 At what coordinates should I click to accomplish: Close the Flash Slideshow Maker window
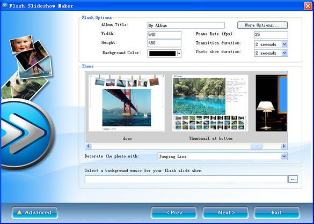tap(308, 6)
